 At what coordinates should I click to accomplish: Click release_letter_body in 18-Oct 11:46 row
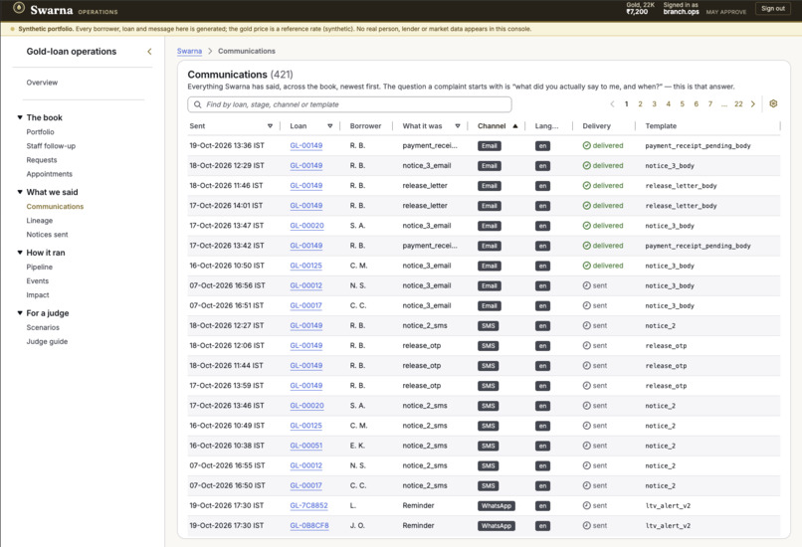(x=681, y=186)
